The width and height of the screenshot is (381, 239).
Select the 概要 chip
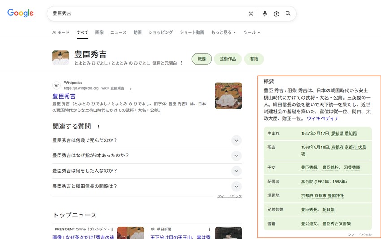(x=202, y=59)
